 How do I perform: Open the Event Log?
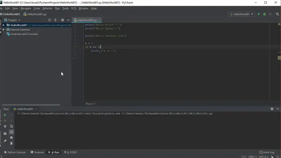coord(267,152)
